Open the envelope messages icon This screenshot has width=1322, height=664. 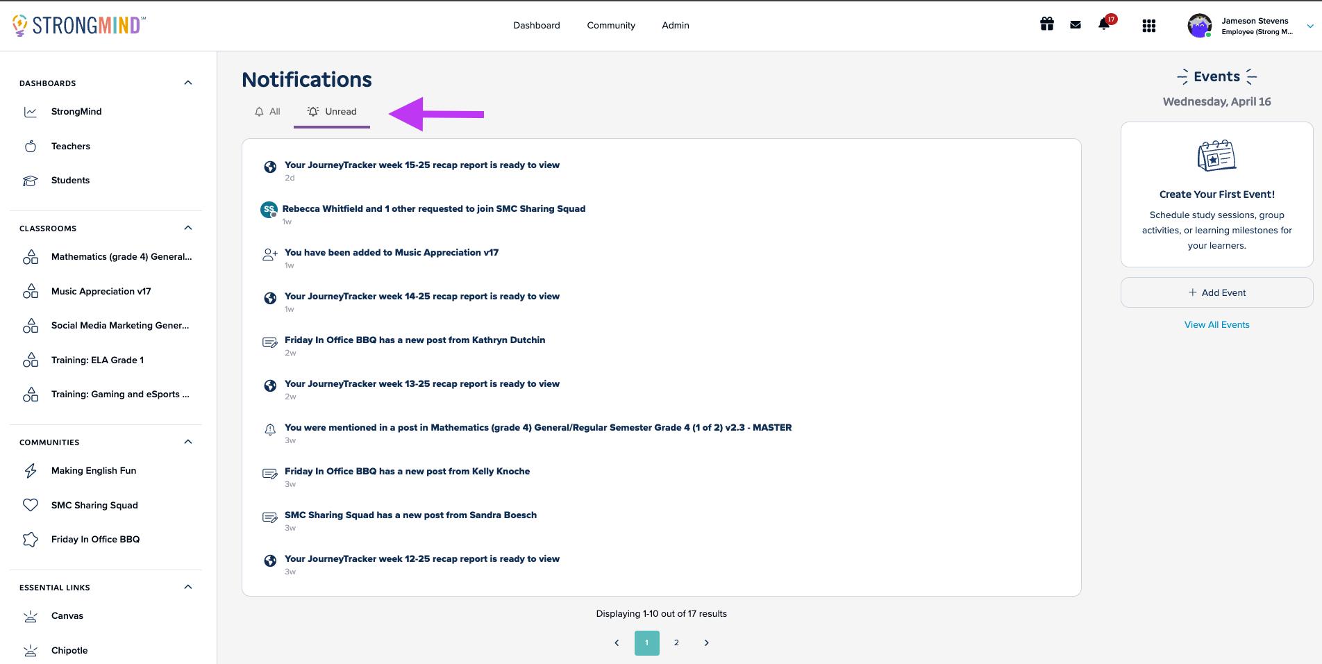1076,25
